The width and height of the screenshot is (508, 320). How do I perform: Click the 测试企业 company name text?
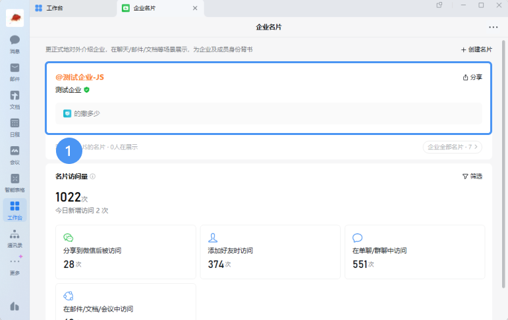69,90
